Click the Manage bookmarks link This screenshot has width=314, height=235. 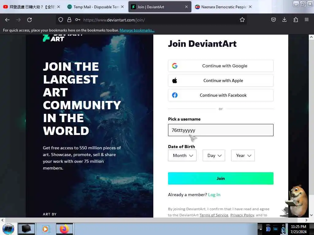[137, 30]
